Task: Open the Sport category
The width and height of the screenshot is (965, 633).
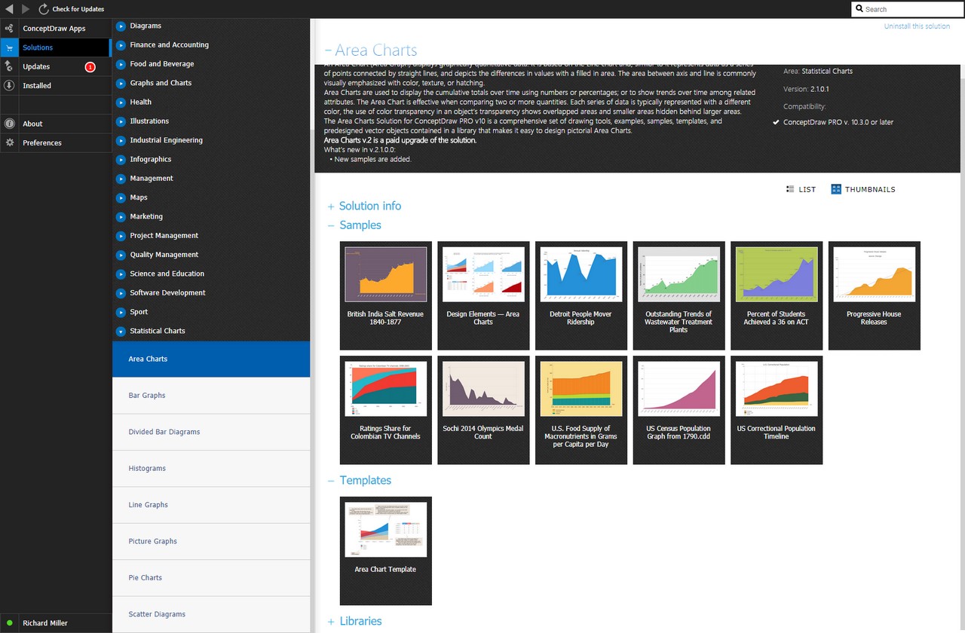Action: (139, 312)
